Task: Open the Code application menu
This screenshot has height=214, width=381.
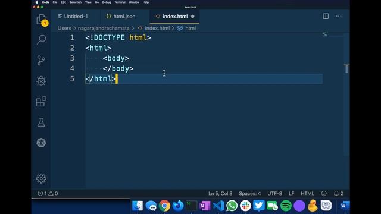Action: point(45,2)
